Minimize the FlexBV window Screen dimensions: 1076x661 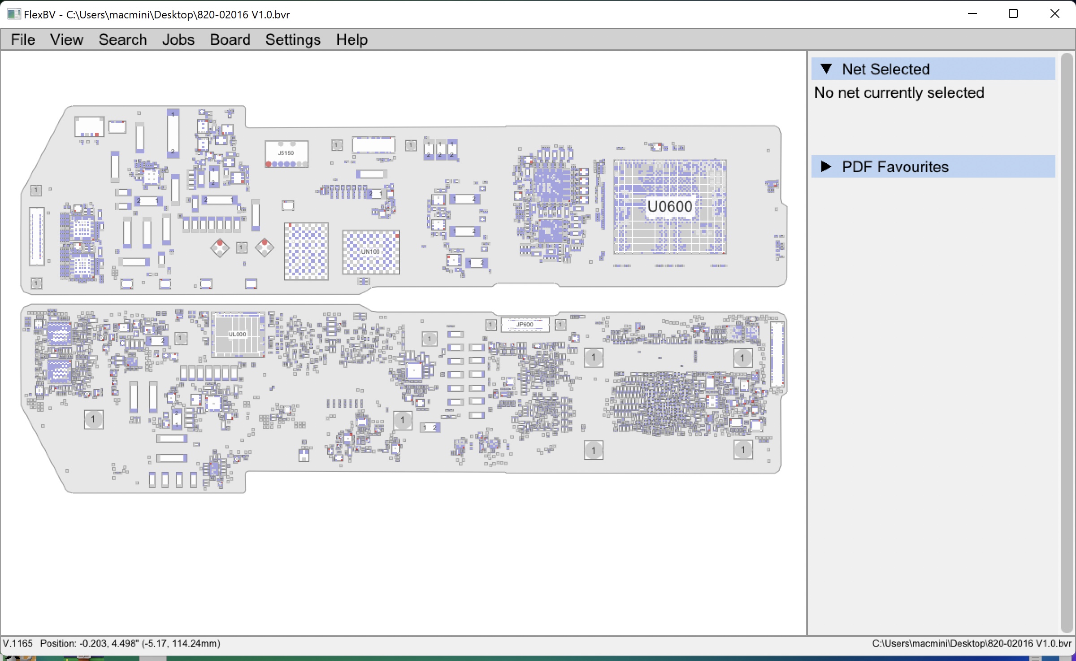coord(972,14)
